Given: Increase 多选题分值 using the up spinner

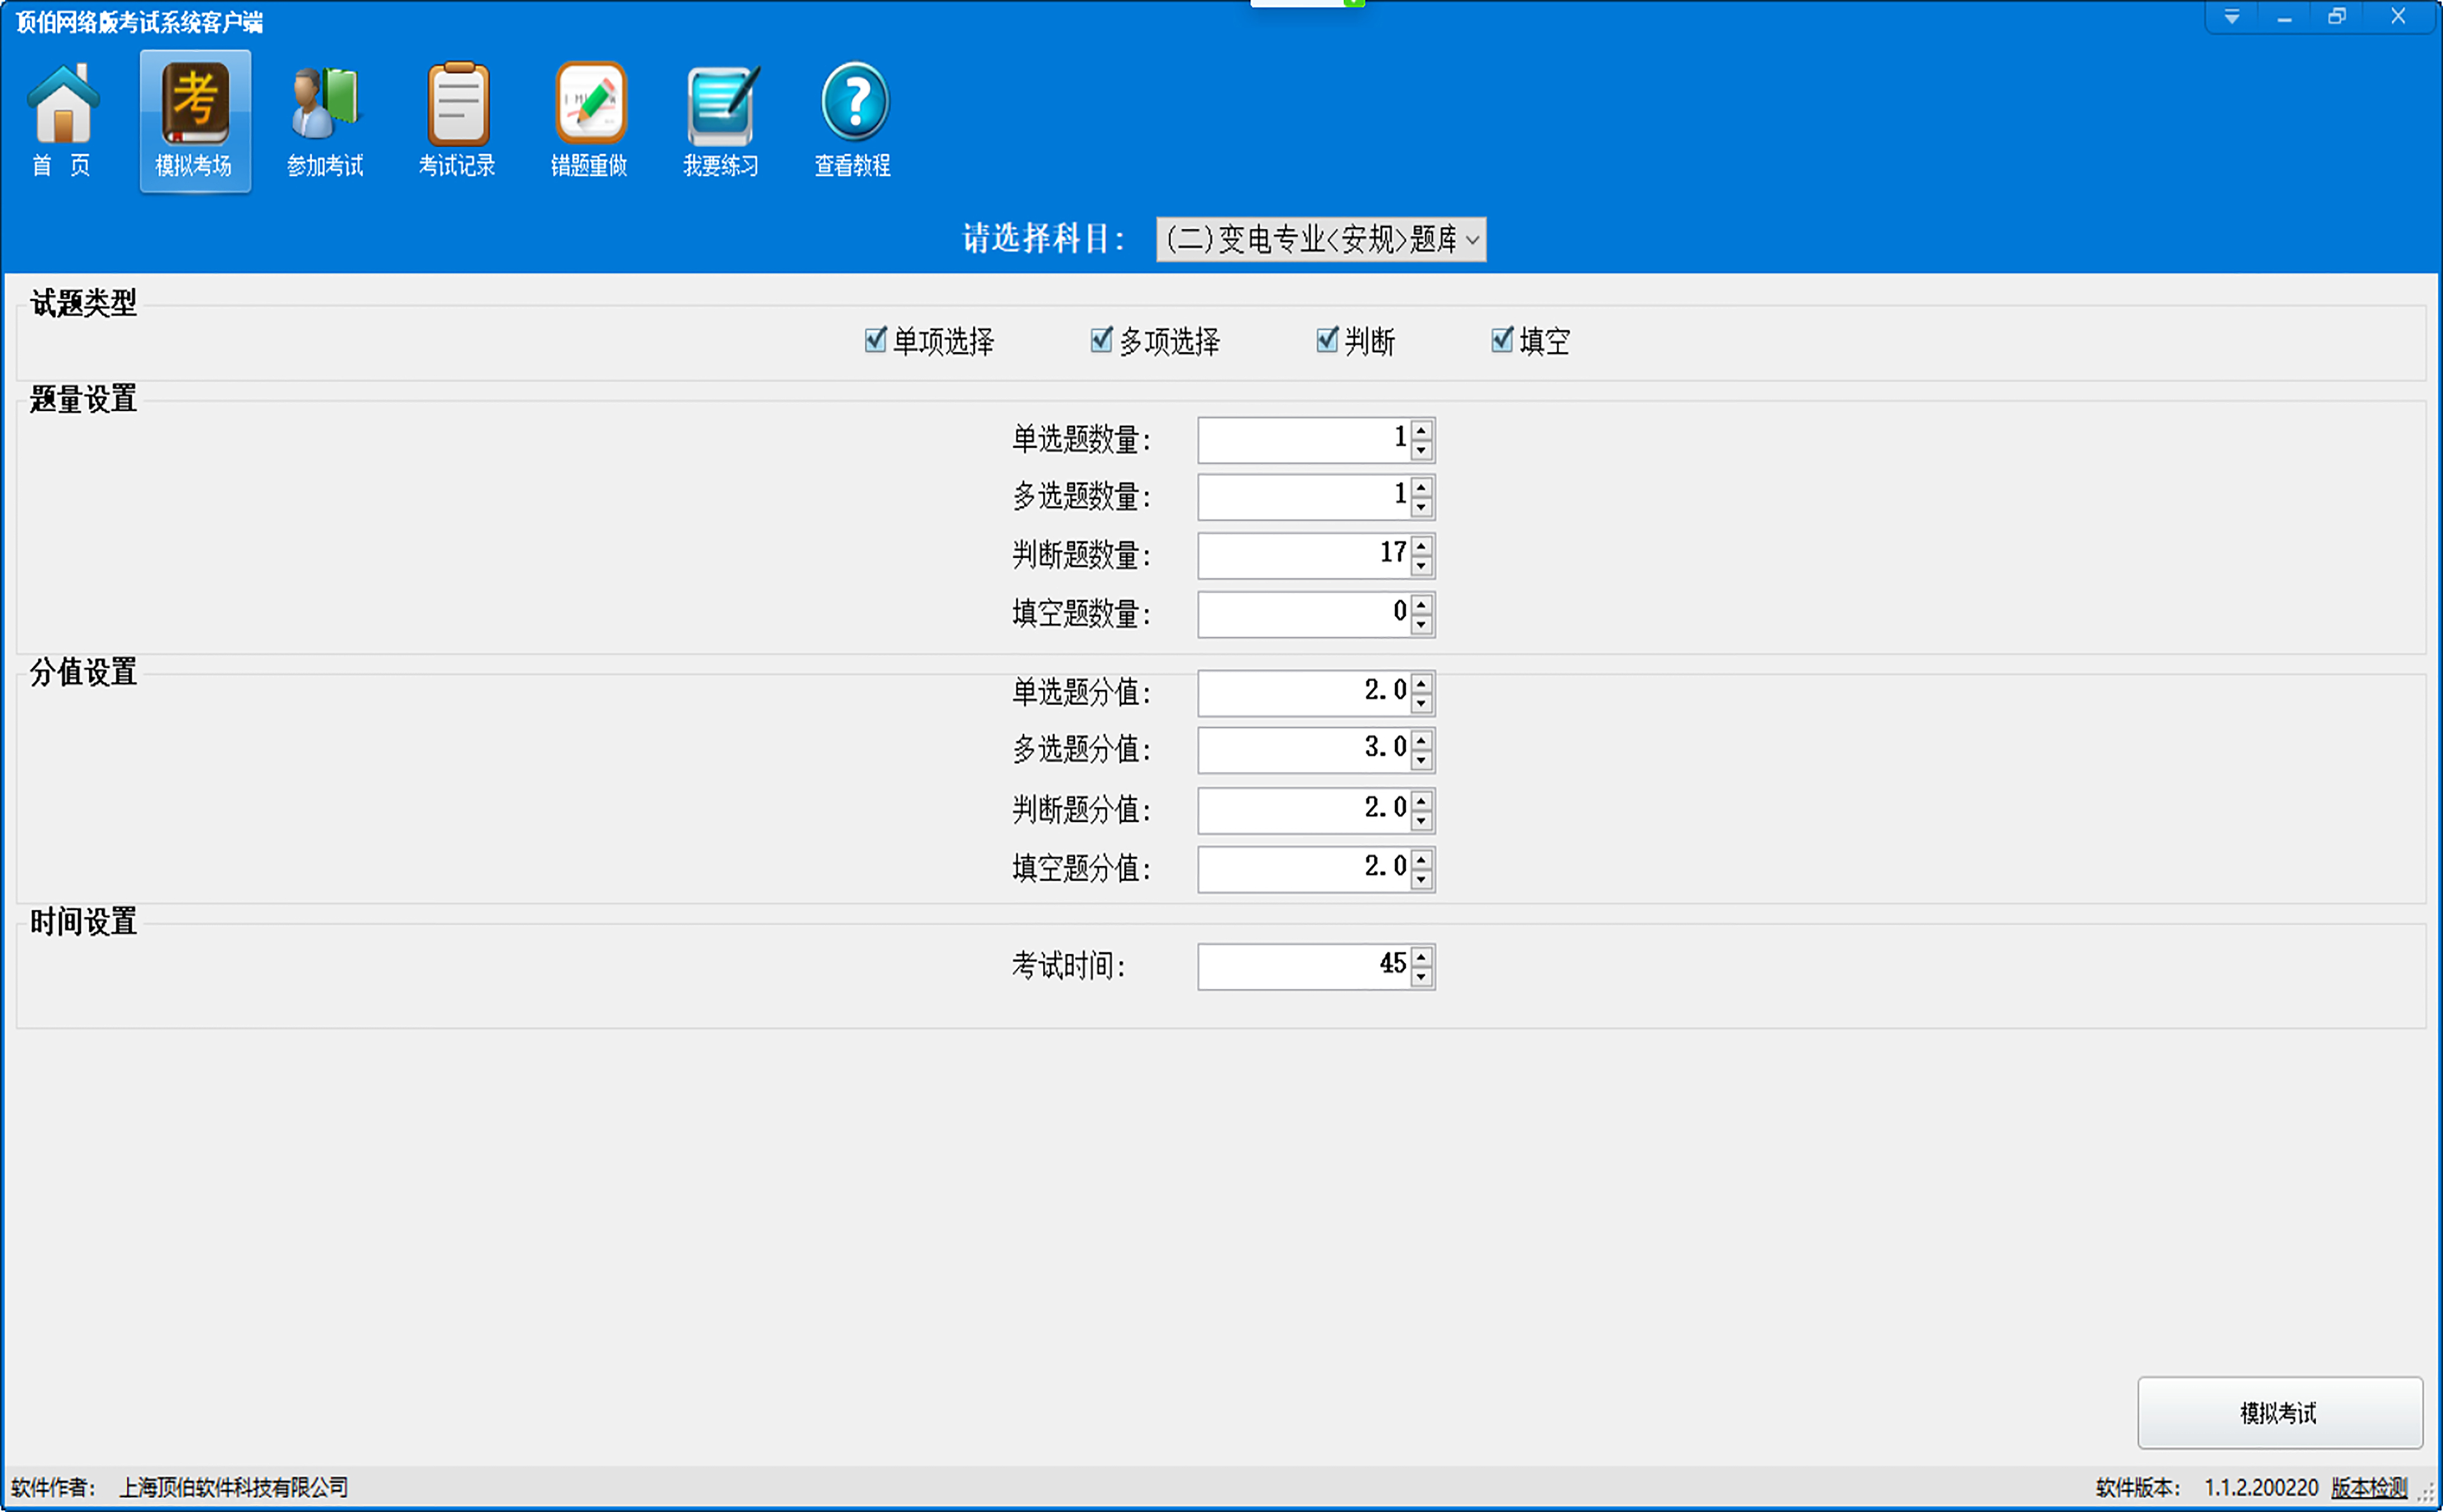Looking at the screenshot, I should (x=1421, y=740).
